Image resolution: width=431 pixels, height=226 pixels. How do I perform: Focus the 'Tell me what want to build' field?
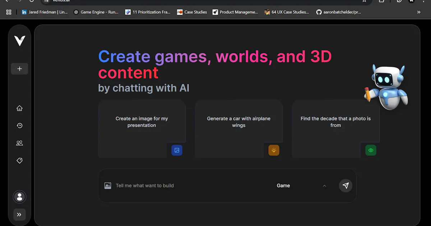[192, 185]
